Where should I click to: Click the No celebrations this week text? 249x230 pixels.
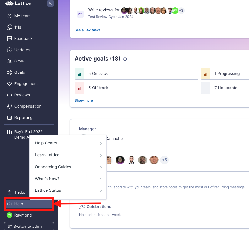click(x=100, y=215)
